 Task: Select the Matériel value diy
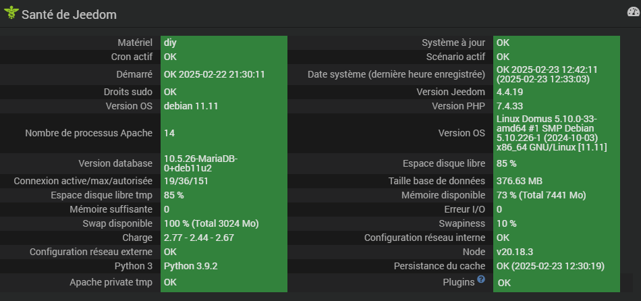click(171, 43)
